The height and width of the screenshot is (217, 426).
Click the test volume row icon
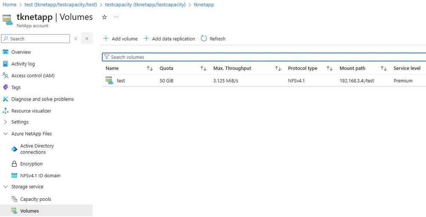(110, 81)
